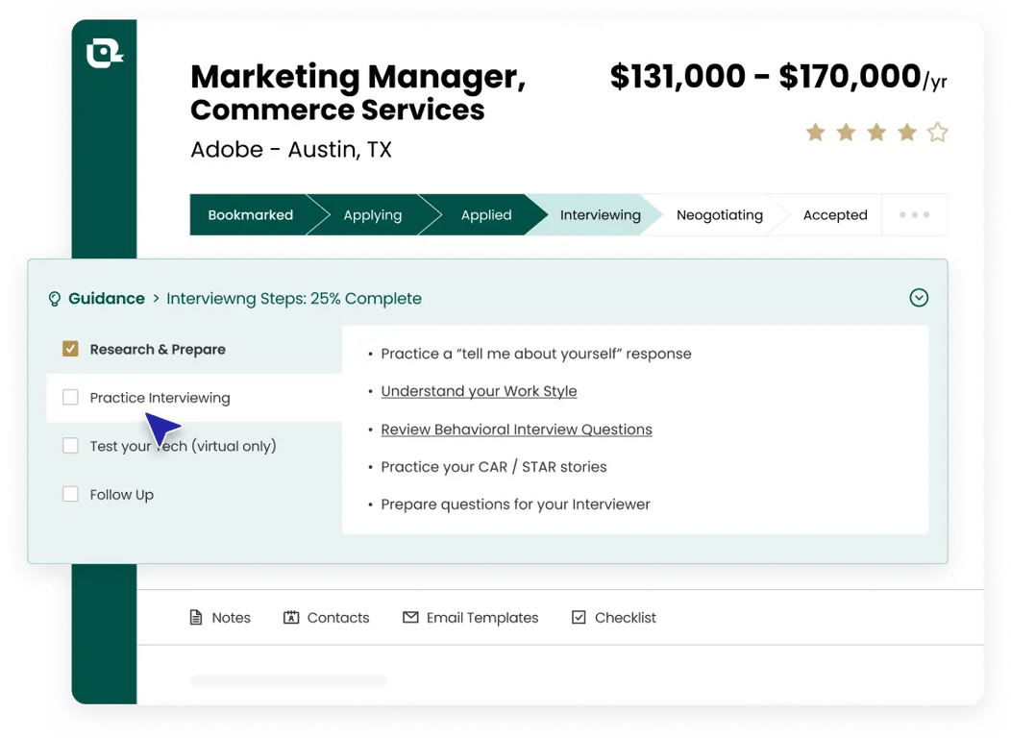Set rating to four stars
Image resolution: width=1011 pixels, height=738 pixels.
[907, 133]
